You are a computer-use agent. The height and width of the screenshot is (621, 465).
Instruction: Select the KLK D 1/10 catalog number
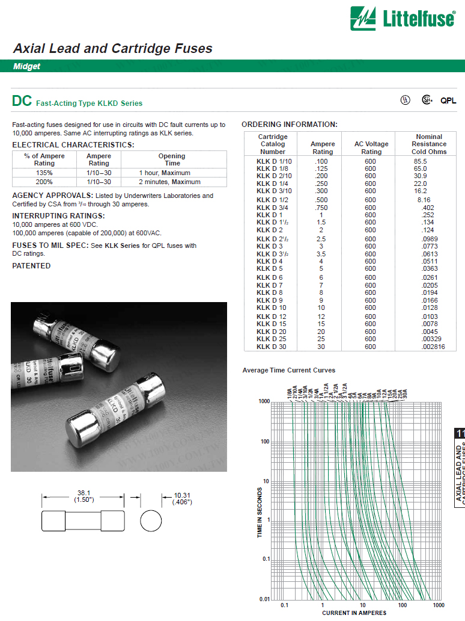click(273, 162)
